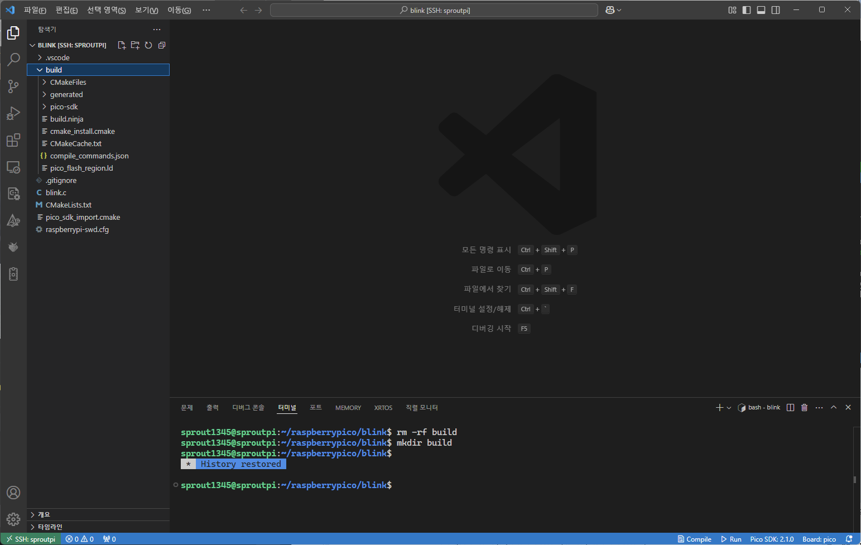Split the terminal pane
The width and height of the screenshot is (861, 545).
[790, 408]
